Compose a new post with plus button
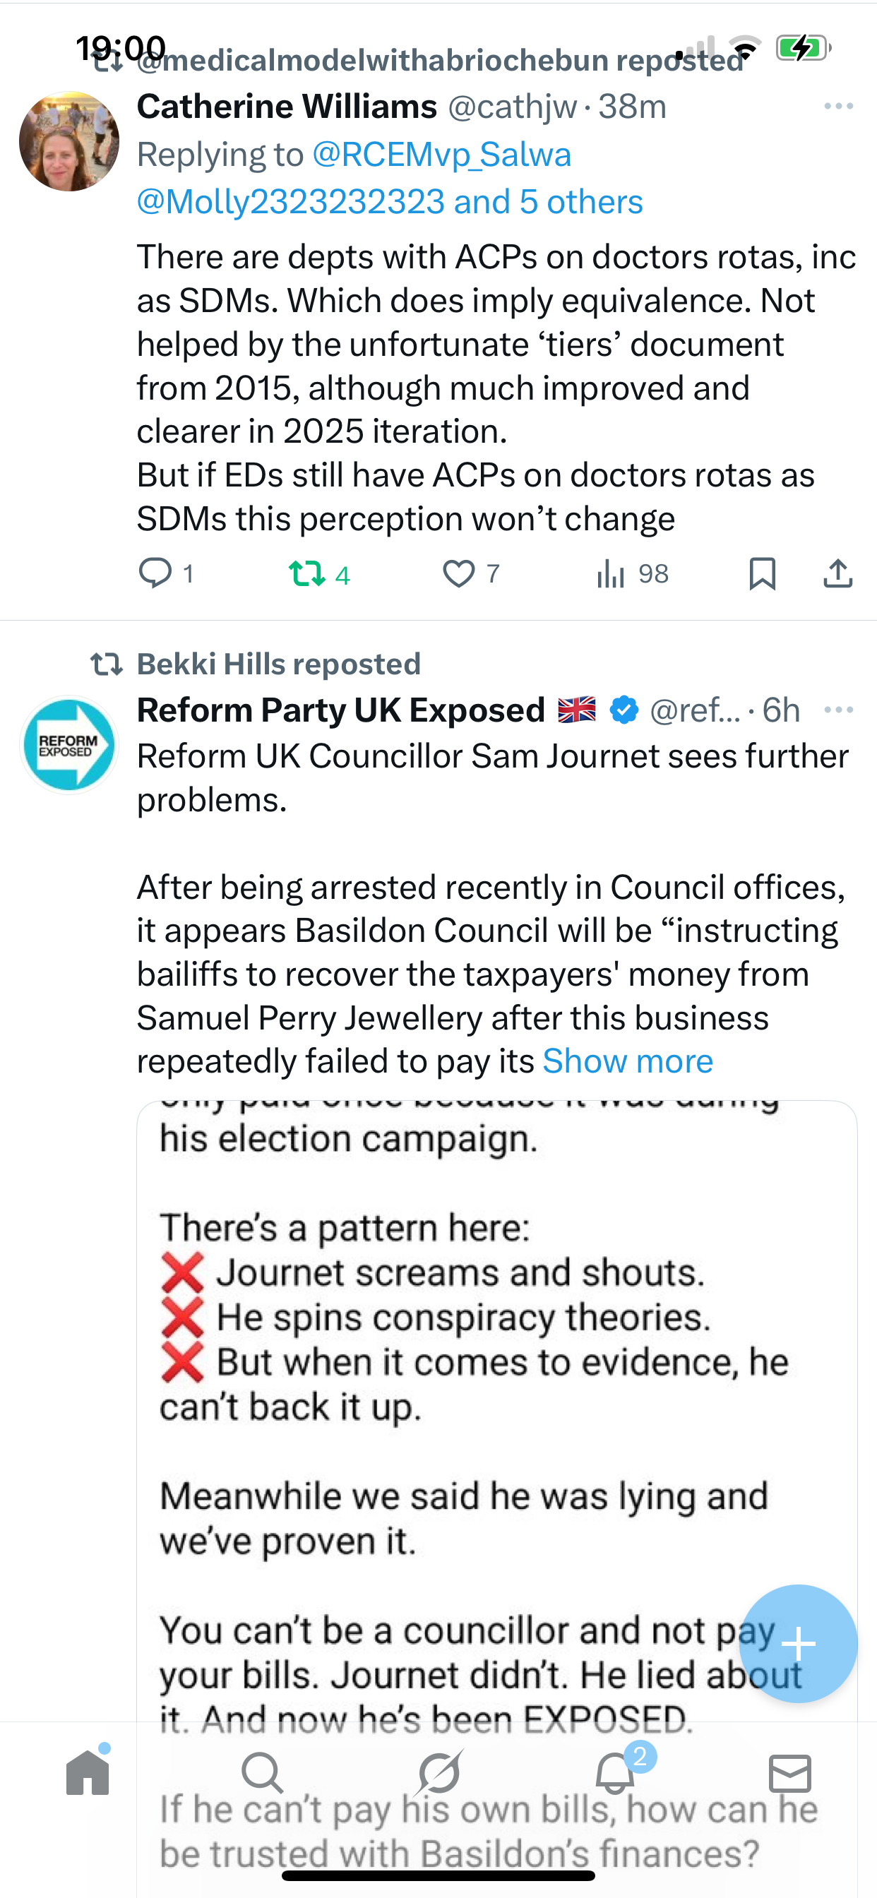Viewport: 877px width, 1898px height. (798, 1643)
